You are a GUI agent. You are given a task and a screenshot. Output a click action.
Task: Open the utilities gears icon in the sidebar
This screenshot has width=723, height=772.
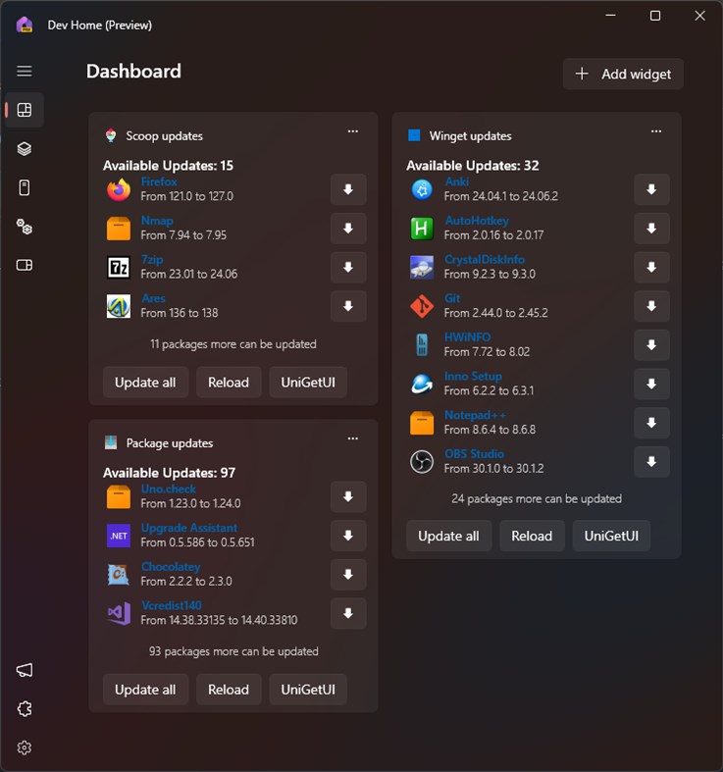point(25,227)
